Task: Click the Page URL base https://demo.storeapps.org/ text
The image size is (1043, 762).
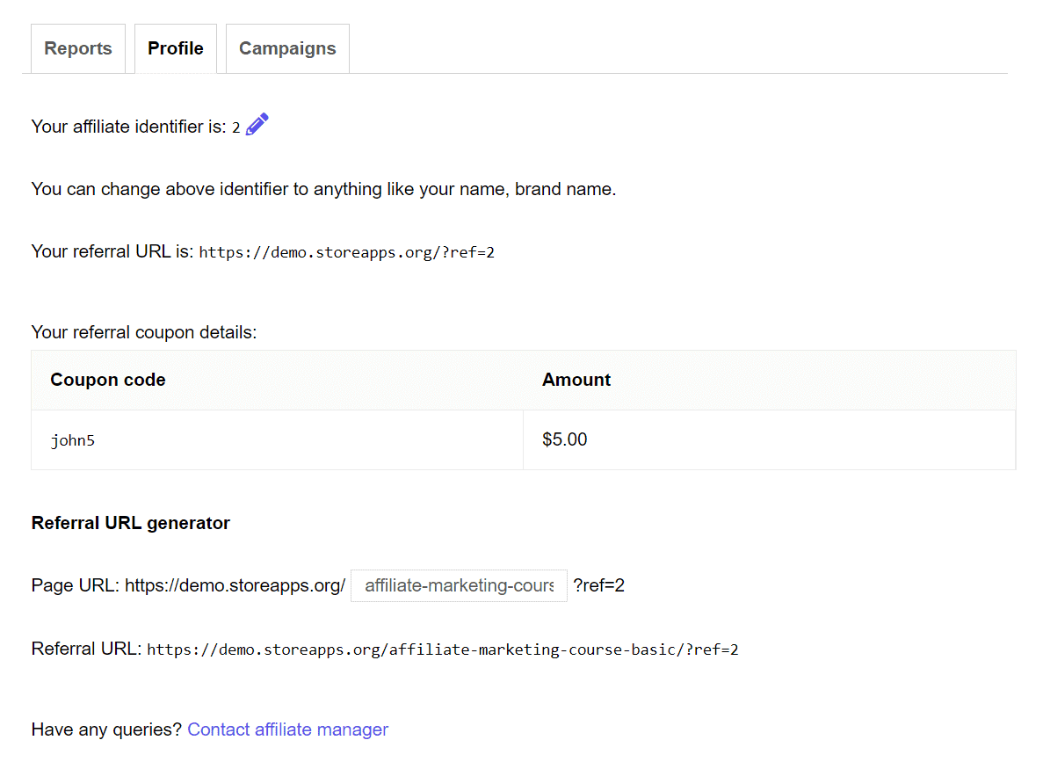Action: pyautogui.click(x=235, y=585)
